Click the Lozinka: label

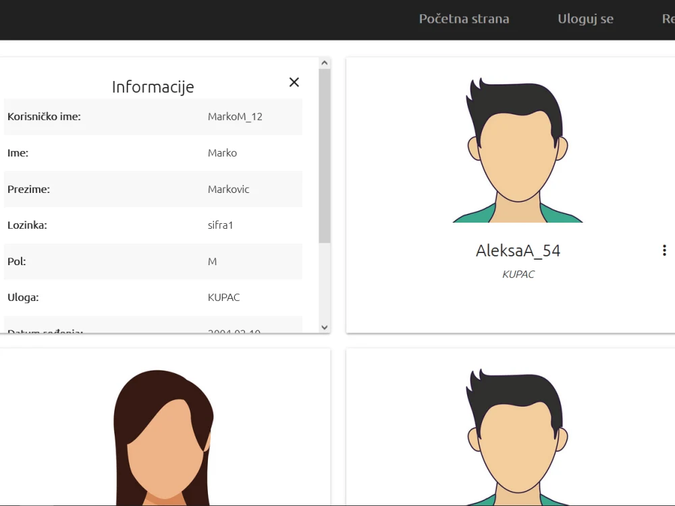click(27, 225)
